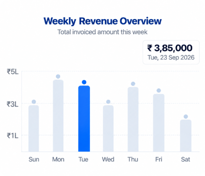Select the Monday revenue bar
205x176 pixels.
[x=58, y=116]
